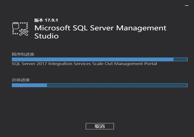Screen dimensions: 194x137
Task: Click the 程序包进度 label
Action: pos(21,54)
